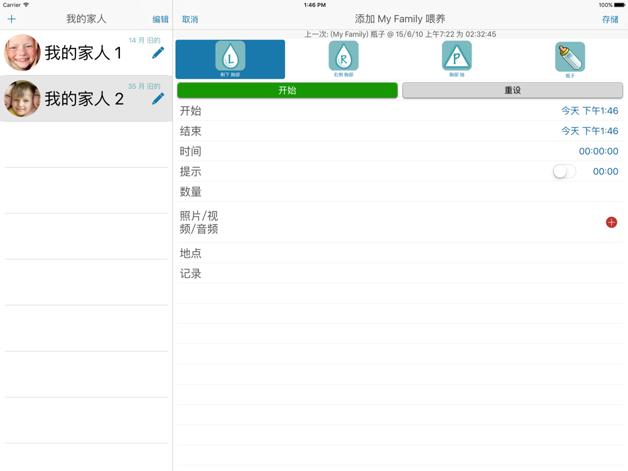Choose the bottle feeding icon
628x471 pixels.
click(x=570, y=57)
